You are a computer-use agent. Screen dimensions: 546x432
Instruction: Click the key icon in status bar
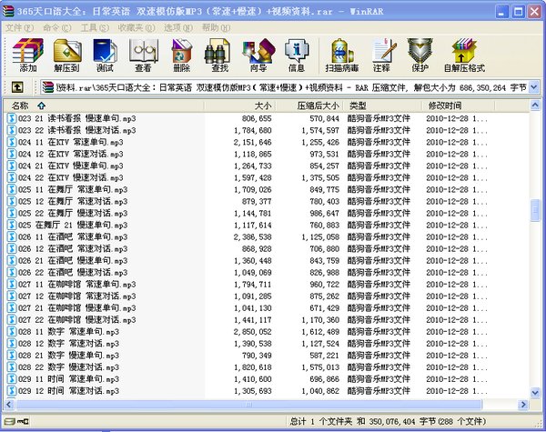(24, 422)
